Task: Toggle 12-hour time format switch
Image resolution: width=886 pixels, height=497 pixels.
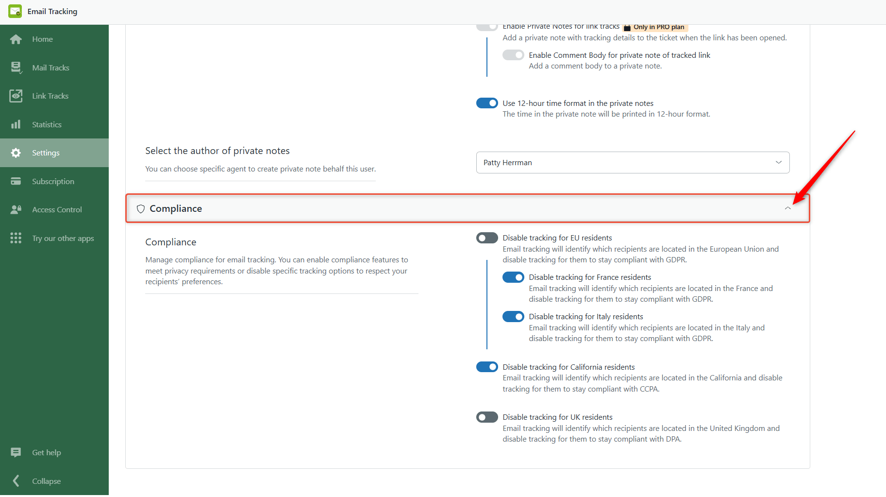Action: click(487, 103)
